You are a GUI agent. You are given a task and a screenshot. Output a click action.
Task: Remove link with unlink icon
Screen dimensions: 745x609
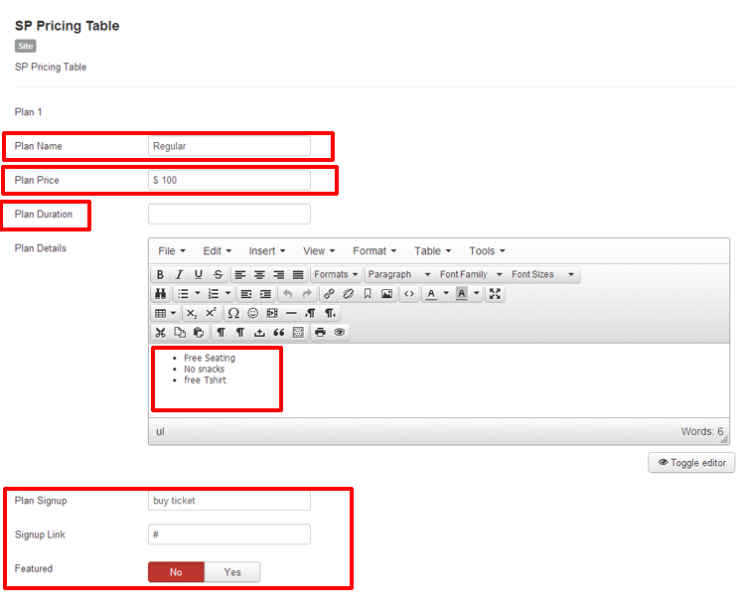point(349,294)
